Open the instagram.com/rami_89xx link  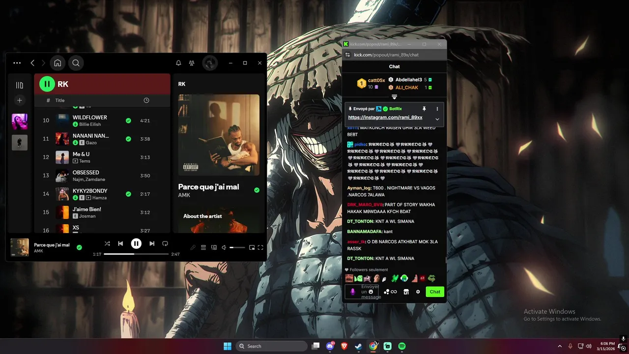click(x=385, y=118)
